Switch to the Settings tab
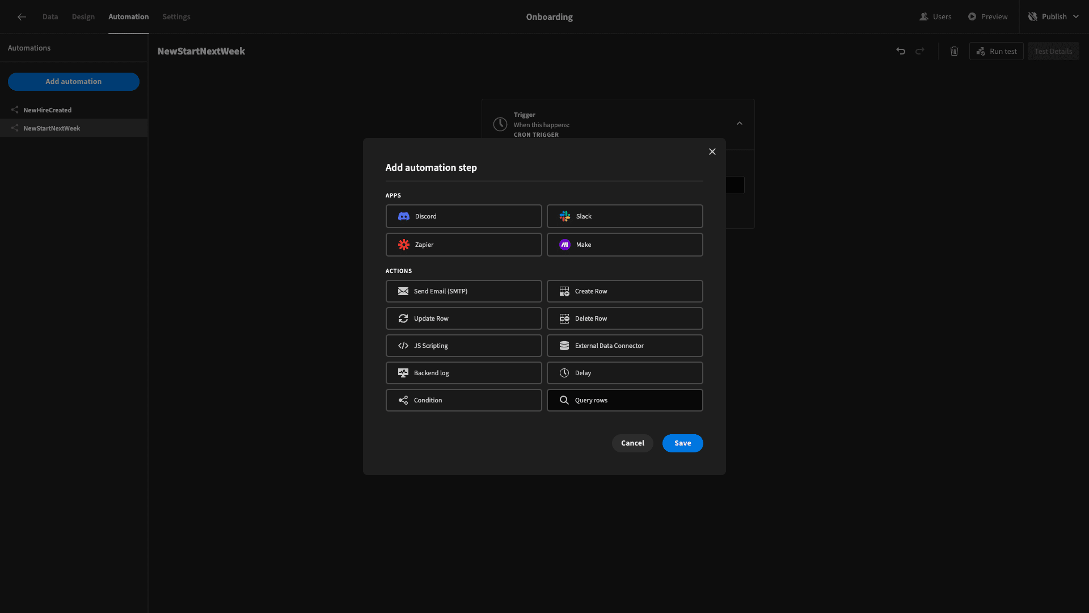1089x613 pixels. pos(176,16)
